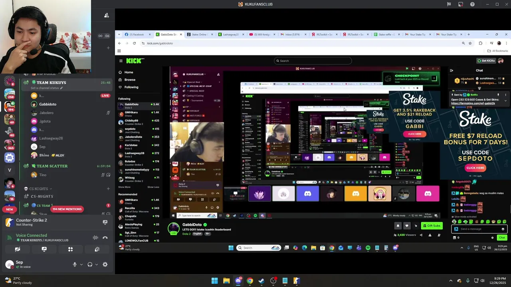Open chat settings gear in Kick
Screen dimensions: 511x287
(492, 238)
